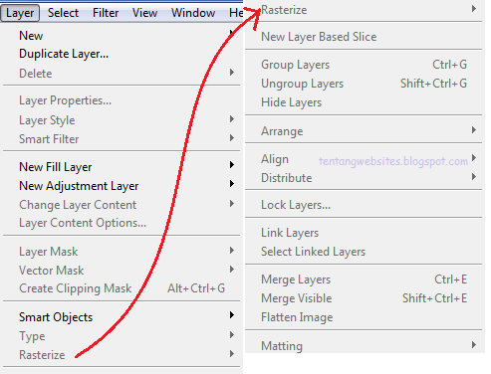Choose New Layer Based Slice
491x374 pixels.
364,37
